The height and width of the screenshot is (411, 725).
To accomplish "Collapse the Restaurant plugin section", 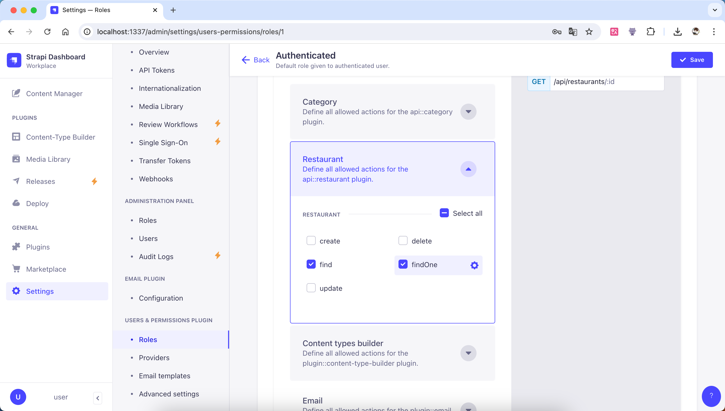I will point(468,169).
